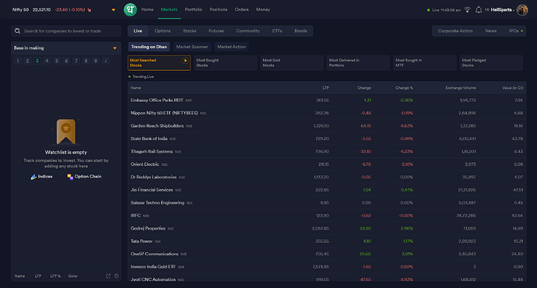Click the Dhan logo icon
The width and height of the screenshot is (537, 288).
(130, 9)
